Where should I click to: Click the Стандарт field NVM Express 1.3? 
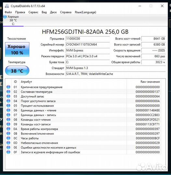[115, 68]
